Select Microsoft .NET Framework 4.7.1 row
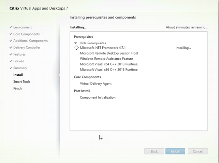 [x=103, y=48]
